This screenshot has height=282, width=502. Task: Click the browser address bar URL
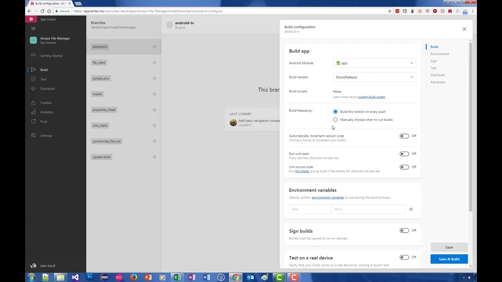tap(148, 11)
